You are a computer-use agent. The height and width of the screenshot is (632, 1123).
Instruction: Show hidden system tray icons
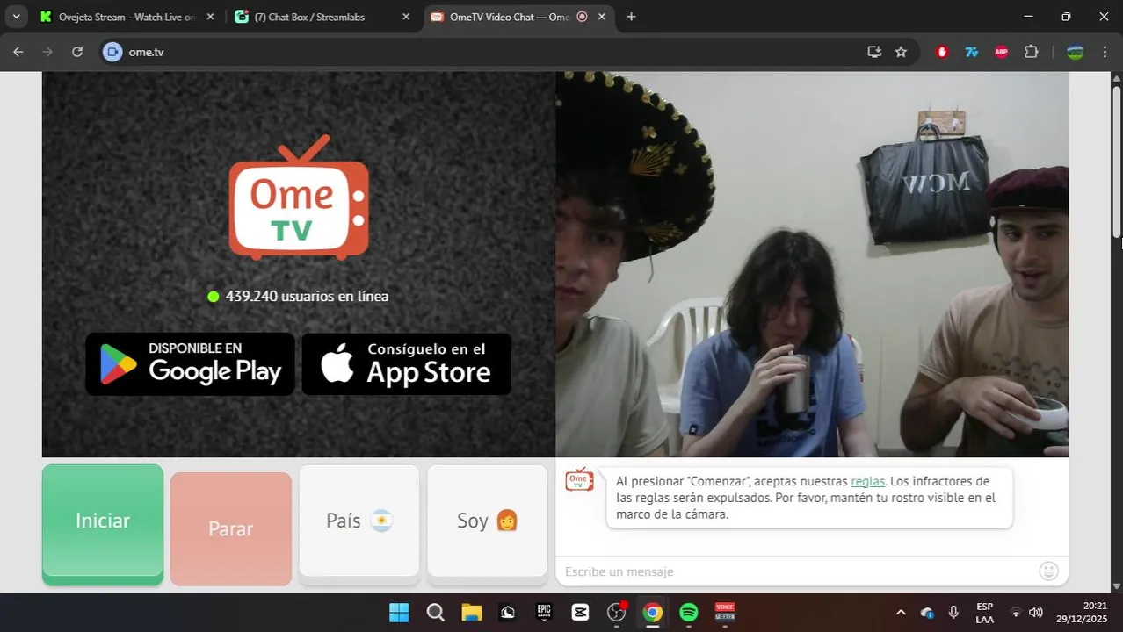coord(900,613)
